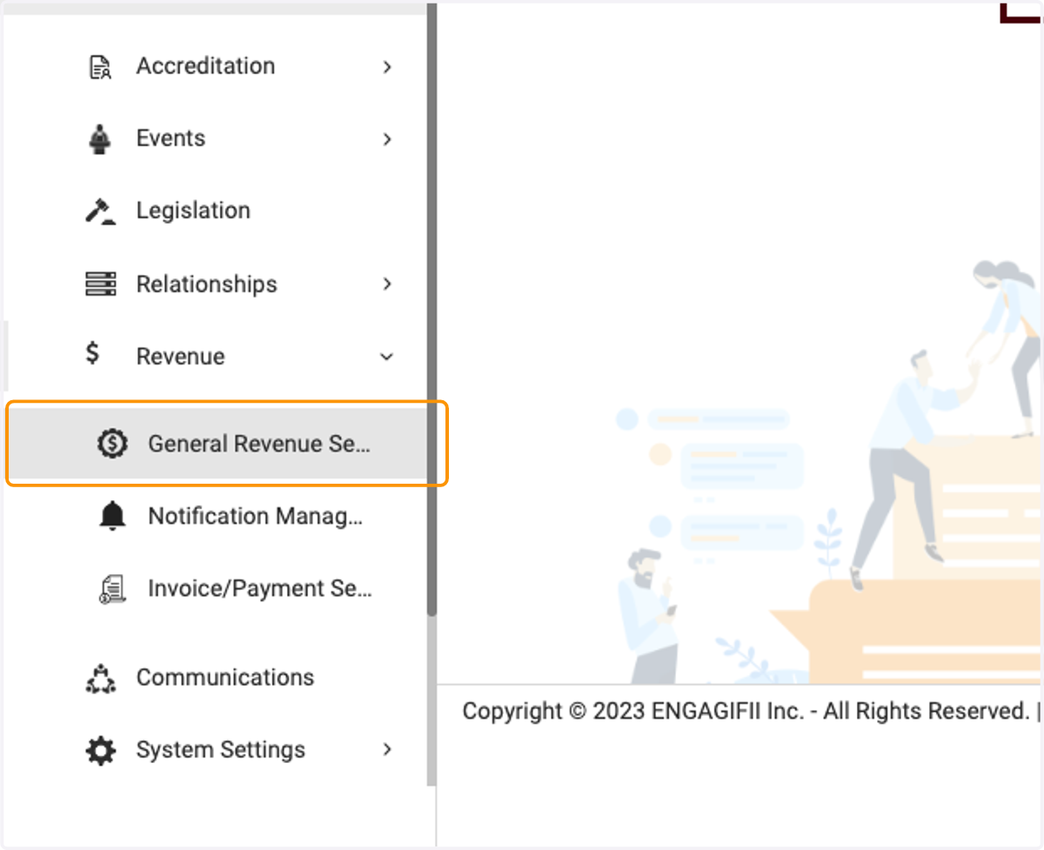The width and height of the screenshot is (1044, 850).
Task: Collapse the Revenue submenu chevron
Action: point(387,357)
